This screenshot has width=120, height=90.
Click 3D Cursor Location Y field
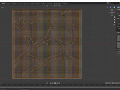118,38
